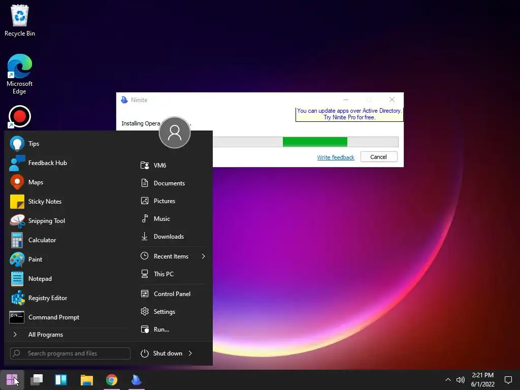520x390 pixels.
Task: Click the Ninite Pro promotion banner
Action: 349,114
